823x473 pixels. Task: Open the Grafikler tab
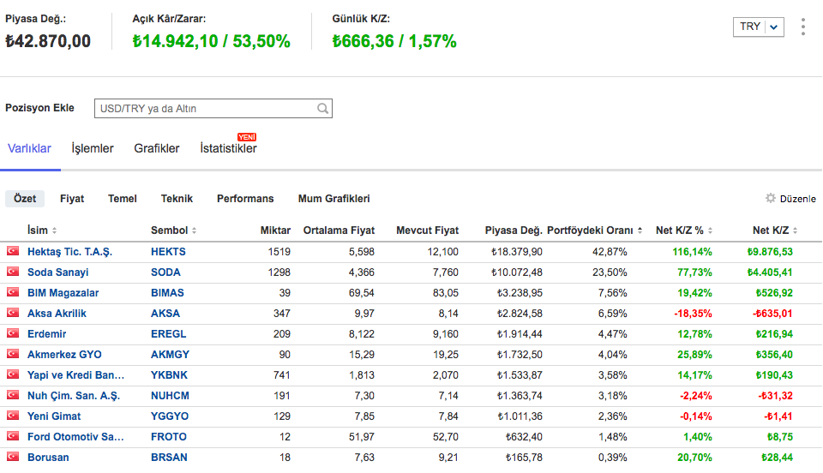(x=157, y=148)
